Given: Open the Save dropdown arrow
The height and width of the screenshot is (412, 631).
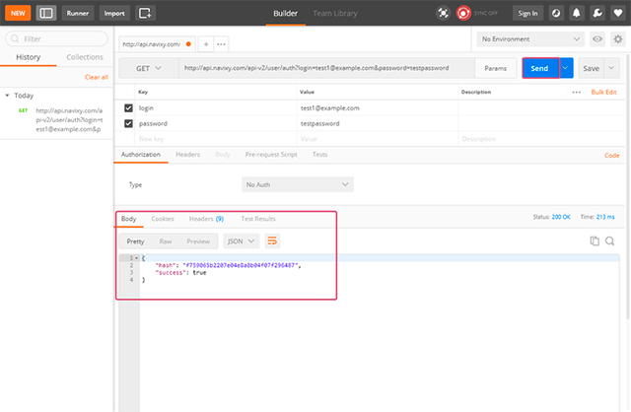Looking at the screenshot, I should 611,68.
